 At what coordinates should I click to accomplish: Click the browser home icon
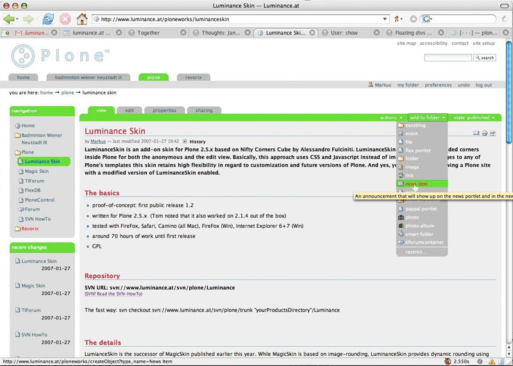click(x=81, y=19)
